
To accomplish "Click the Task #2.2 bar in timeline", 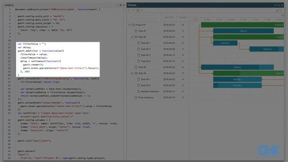I will point(267,49).
